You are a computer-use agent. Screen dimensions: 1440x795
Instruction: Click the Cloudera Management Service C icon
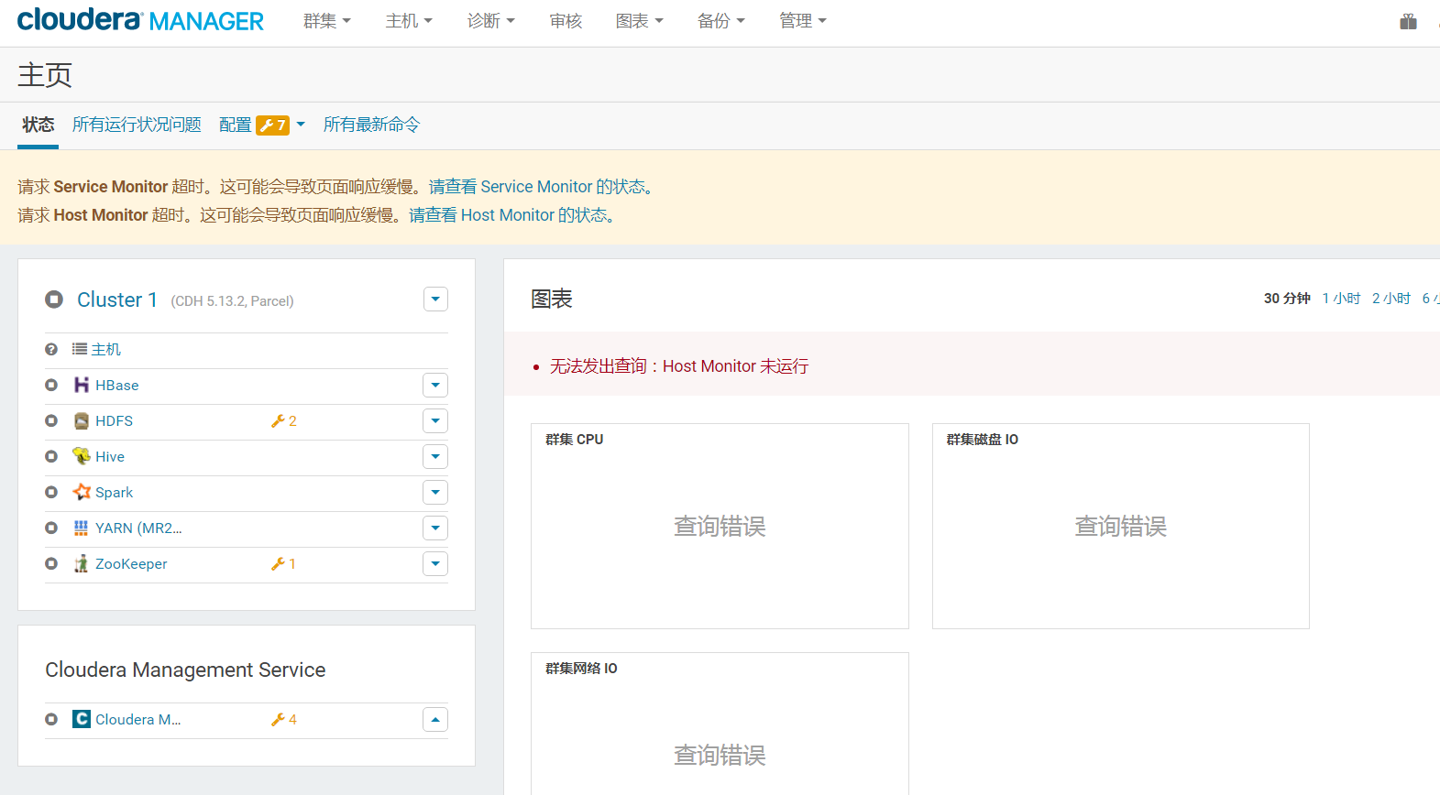82,719
